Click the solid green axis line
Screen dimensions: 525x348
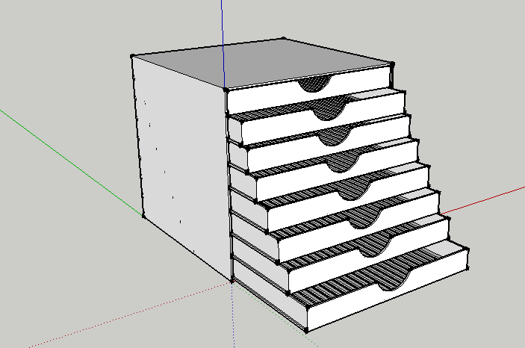coord(70,162)
